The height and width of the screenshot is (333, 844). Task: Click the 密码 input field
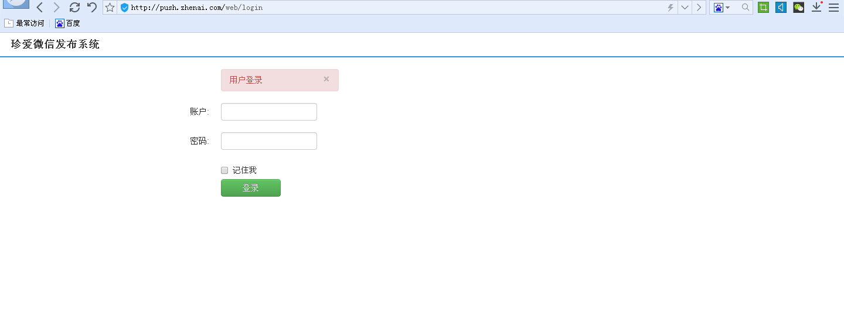[x=269, y=141]
